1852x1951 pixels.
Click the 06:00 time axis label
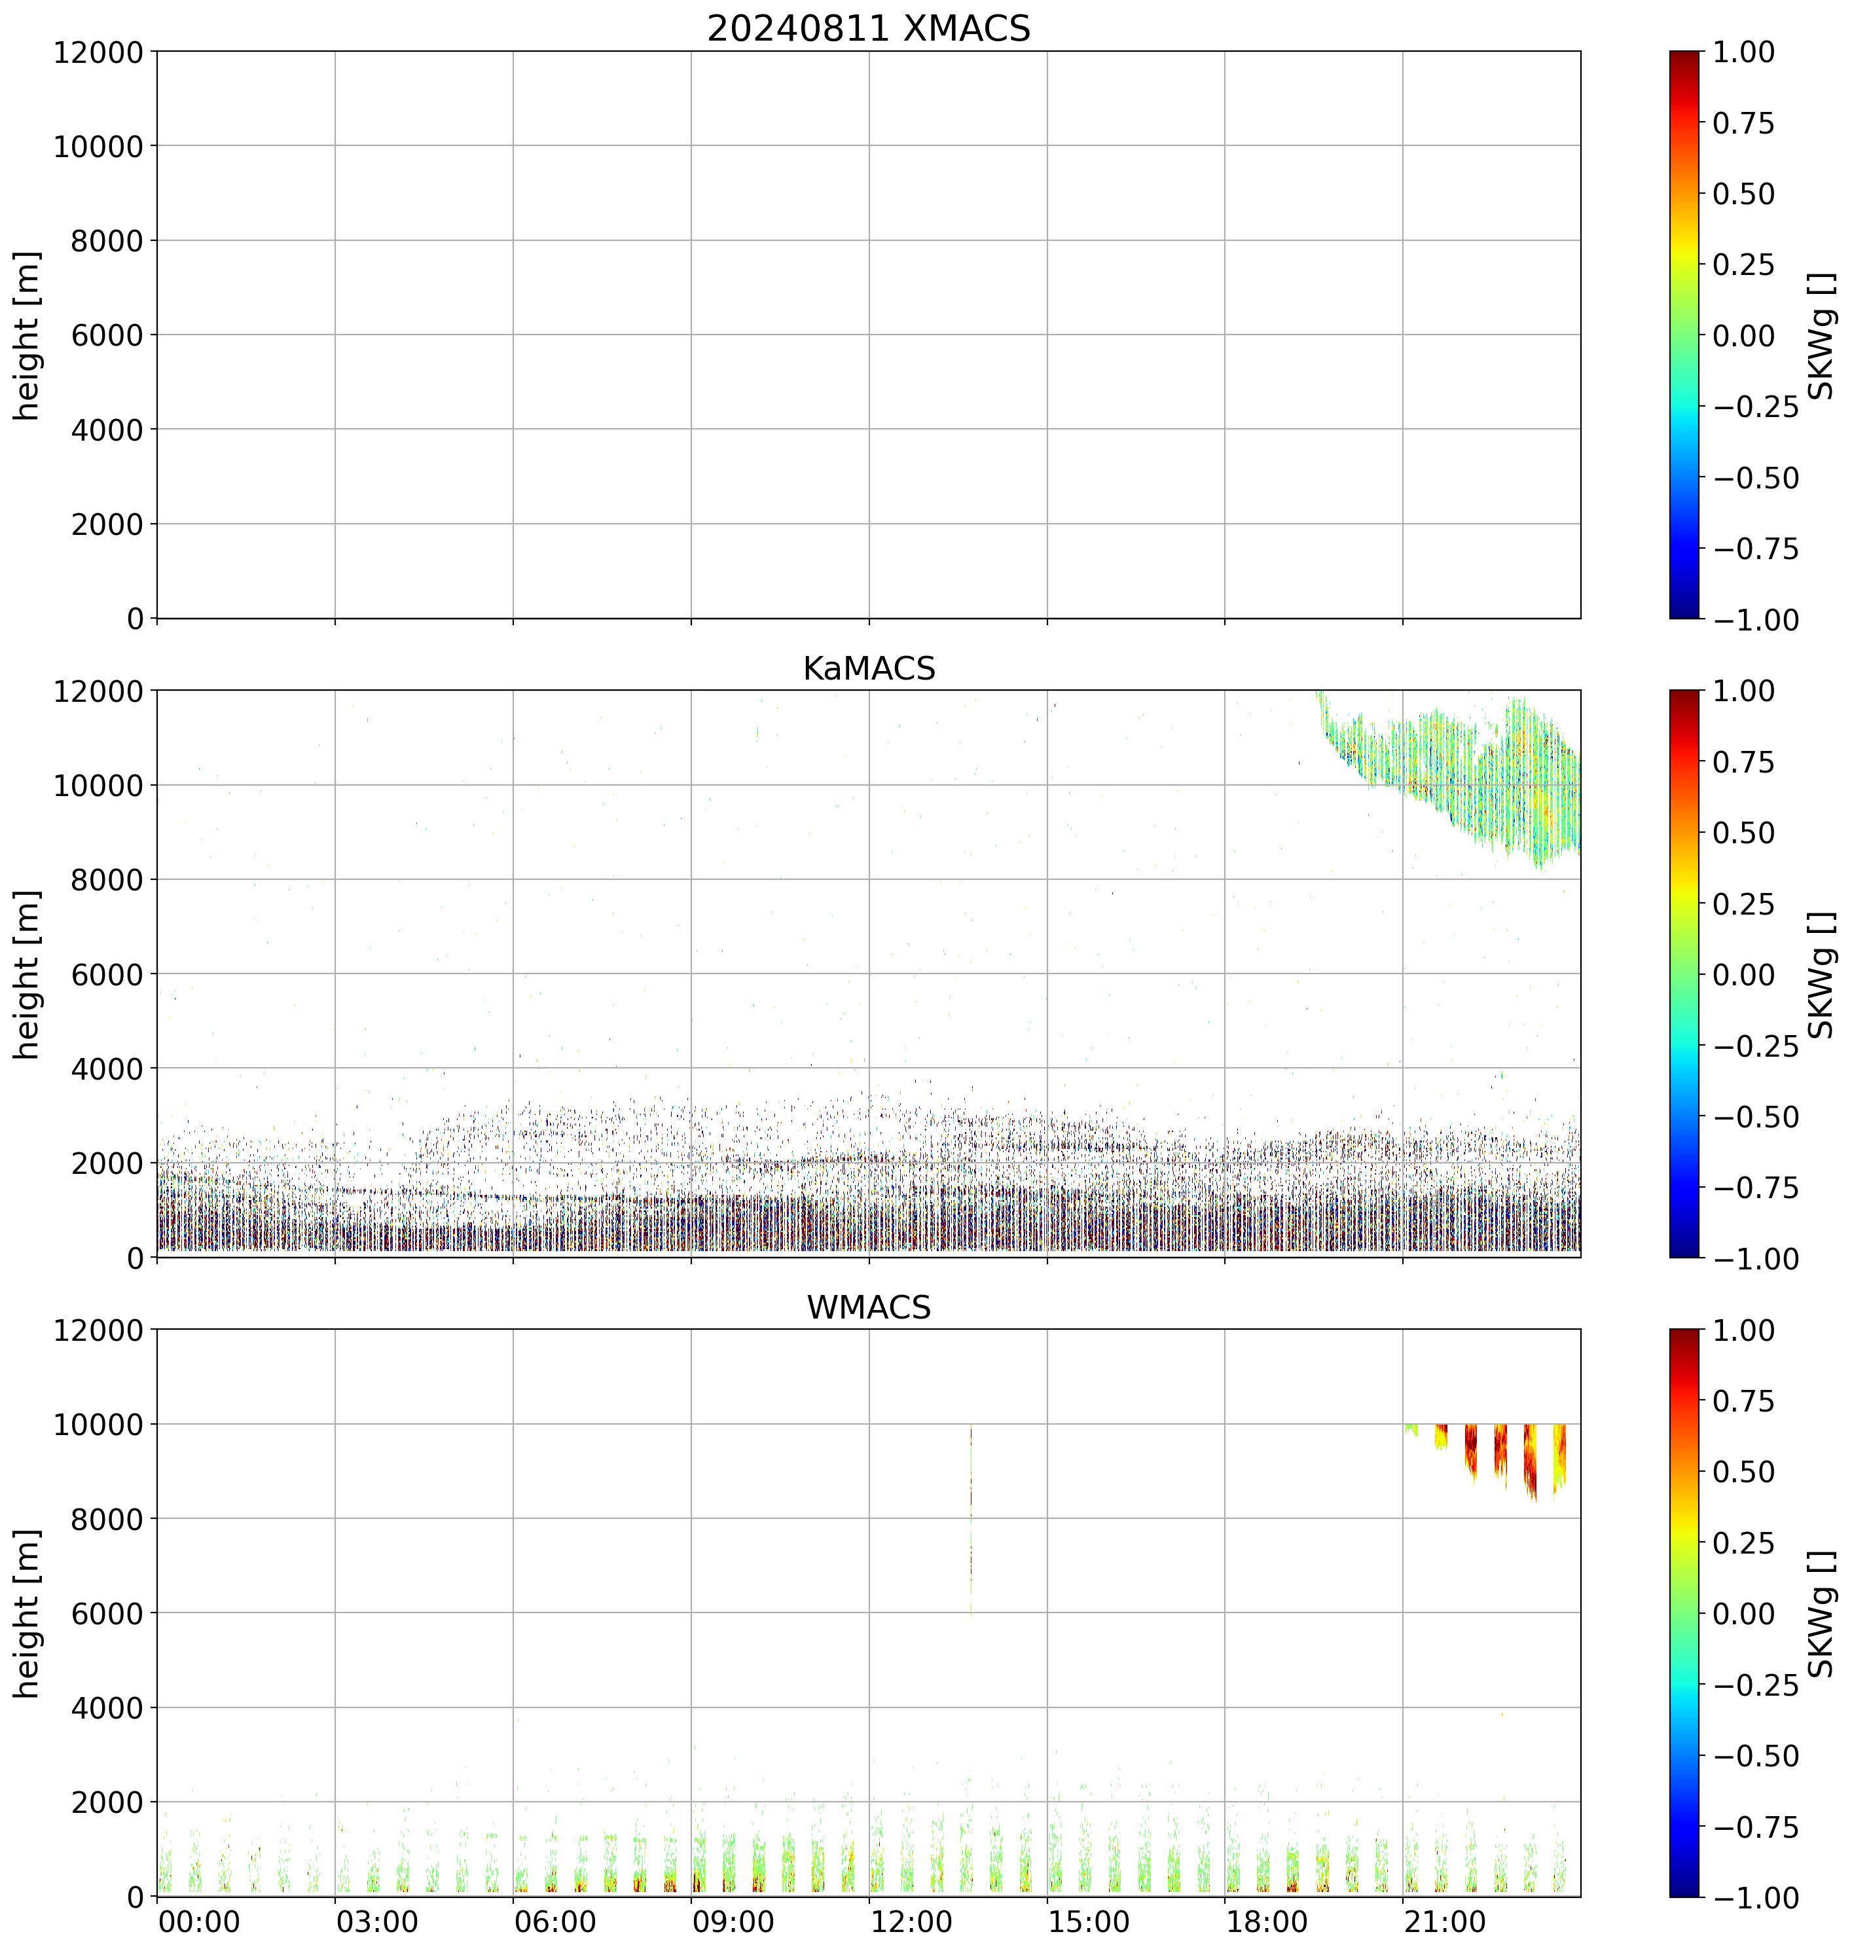(554, 1922)
